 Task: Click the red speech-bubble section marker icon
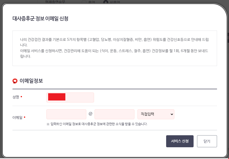[15, 81]
